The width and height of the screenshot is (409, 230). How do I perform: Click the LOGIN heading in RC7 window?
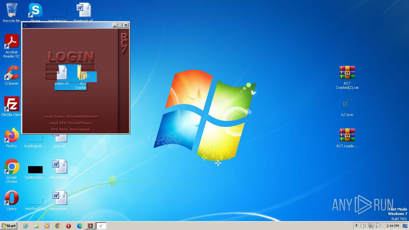(71, 57)
